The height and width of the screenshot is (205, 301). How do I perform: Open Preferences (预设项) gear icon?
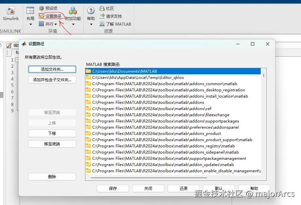tap(42, 8)
